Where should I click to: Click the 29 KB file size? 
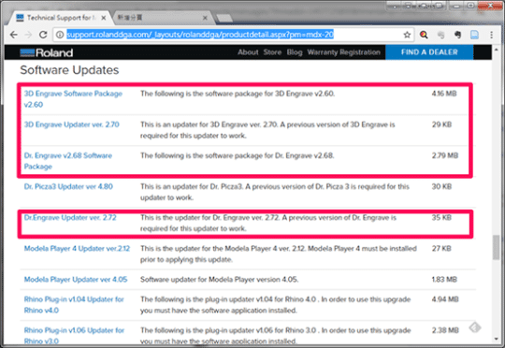pyautogui.click(x=441, y=124)
